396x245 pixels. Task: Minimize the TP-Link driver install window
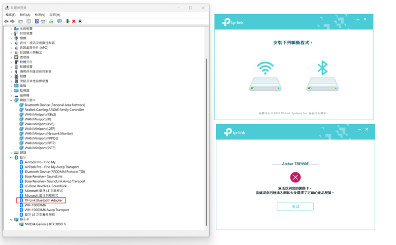coord(358,19)
